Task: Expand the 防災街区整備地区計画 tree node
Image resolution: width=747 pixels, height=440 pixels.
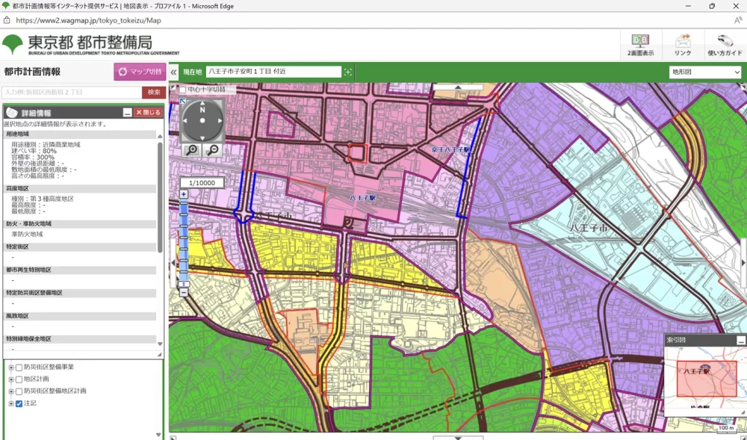Action: 10,391
